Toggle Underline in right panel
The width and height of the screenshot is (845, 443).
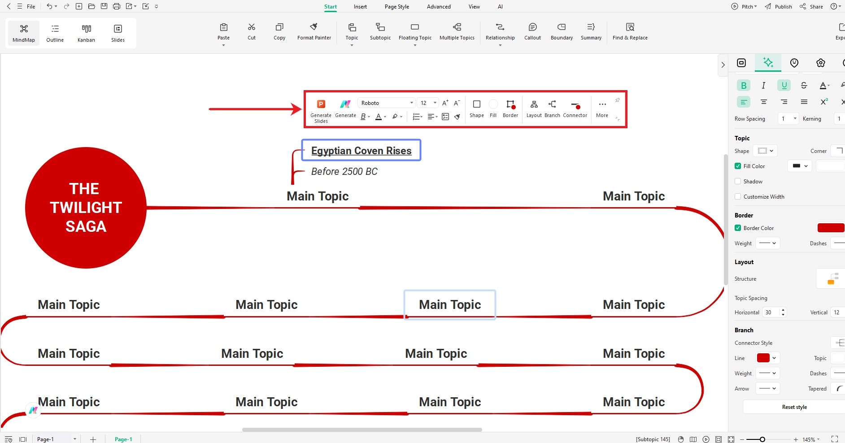(x=784, y=85)
